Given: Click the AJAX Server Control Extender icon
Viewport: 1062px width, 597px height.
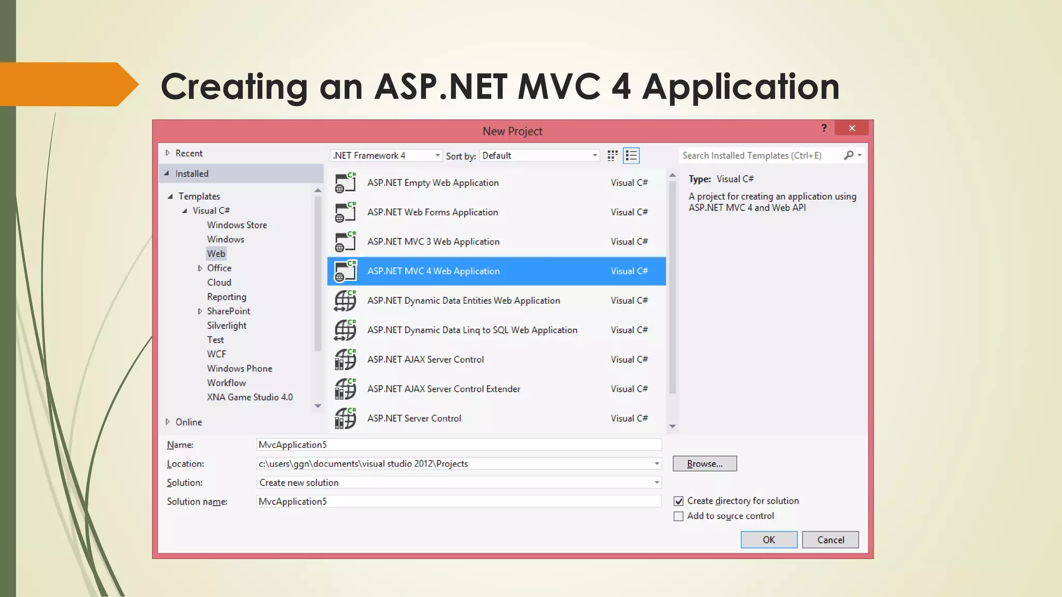Looking at the screenshot, I should pos(345,389).
